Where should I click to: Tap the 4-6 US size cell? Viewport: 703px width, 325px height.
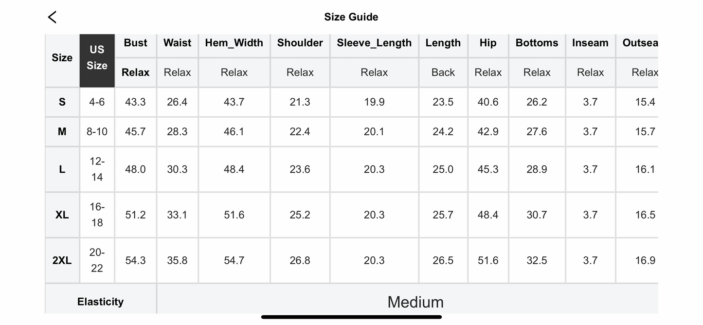click(97, 102)
